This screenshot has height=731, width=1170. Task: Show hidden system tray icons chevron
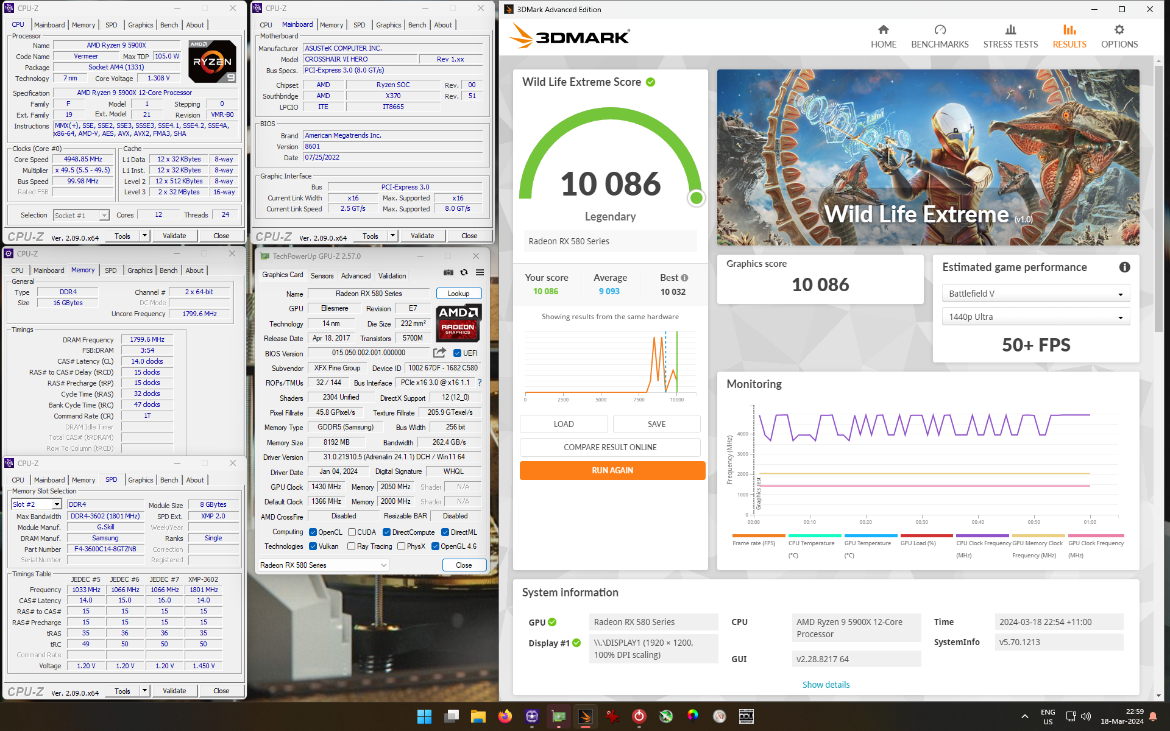pos(1025,716)
